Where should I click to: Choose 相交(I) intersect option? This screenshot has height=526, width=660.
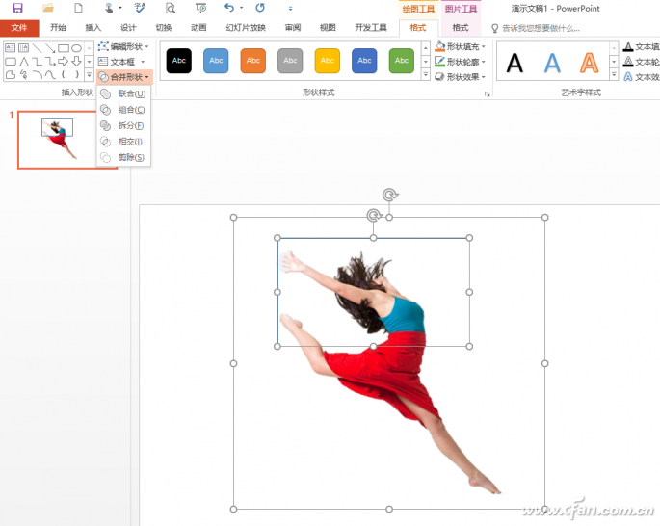[123, 142]
